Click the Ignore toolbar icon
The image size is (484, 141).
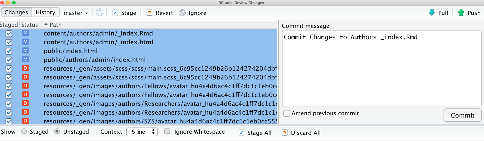click(182, 13)
